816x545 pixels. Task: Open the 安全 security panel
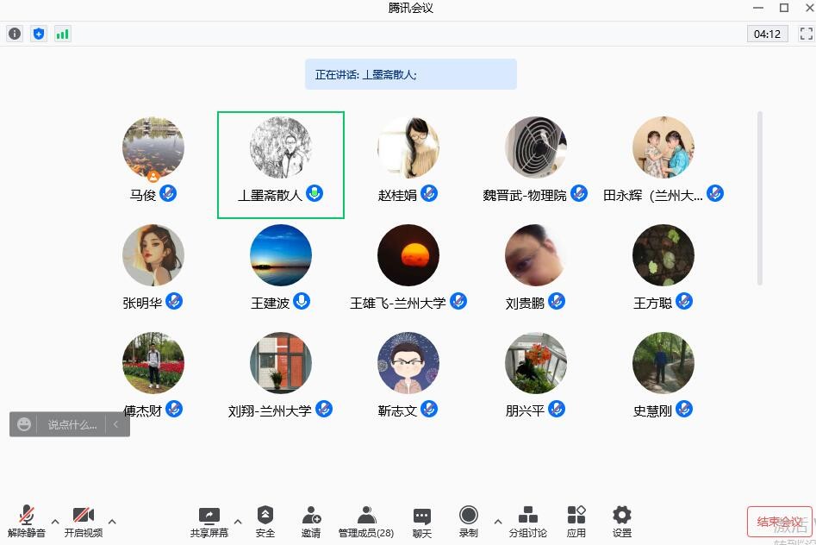(x=265, y=521)
